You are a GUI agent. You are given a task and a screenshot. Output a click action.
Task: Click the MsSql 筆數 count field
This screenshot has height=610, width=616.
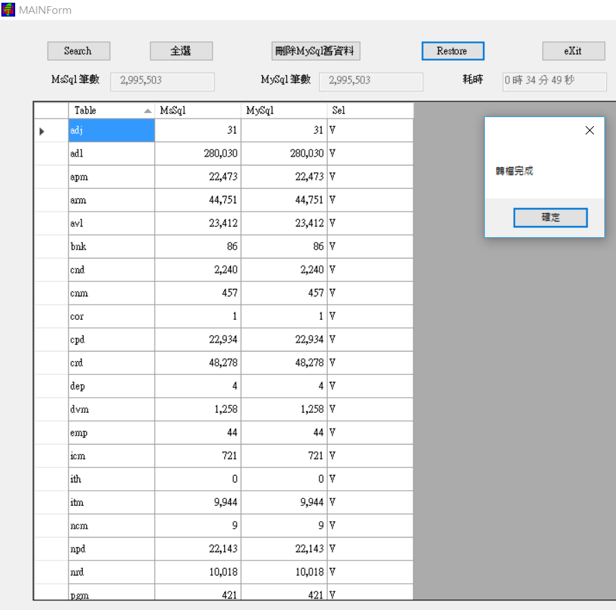[162, 81]
